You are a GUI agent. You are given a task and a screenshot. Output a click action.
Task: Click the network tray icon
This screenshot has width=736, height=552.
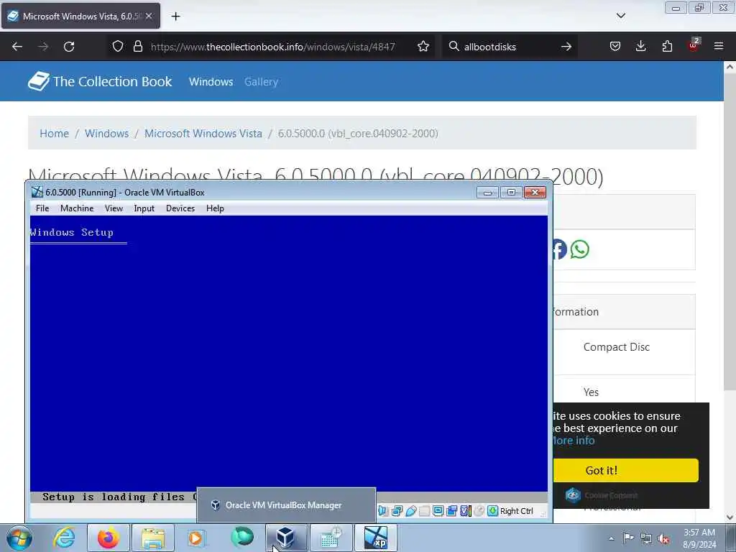(x=646, y=538)
